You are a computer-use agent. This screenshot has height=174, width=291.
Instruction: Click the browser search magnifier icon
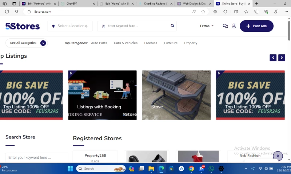17,12
